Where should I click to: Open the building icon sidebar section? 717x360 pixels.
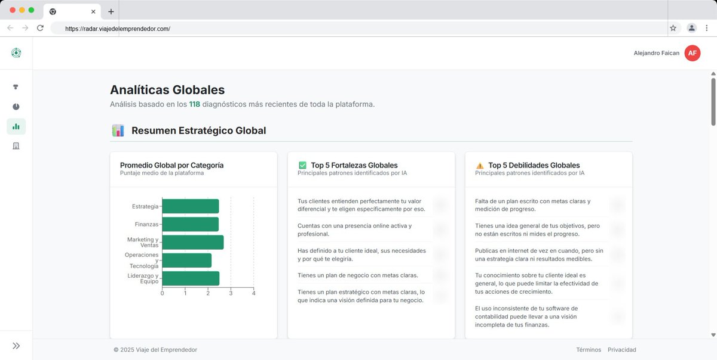(x=16, y=146)
